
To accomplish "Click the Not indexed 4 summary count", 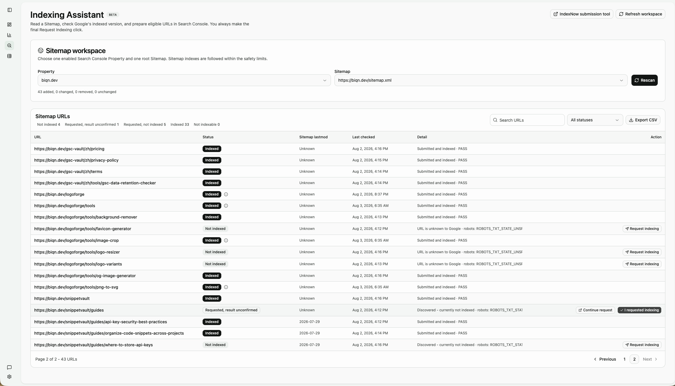I will [49, 125].
